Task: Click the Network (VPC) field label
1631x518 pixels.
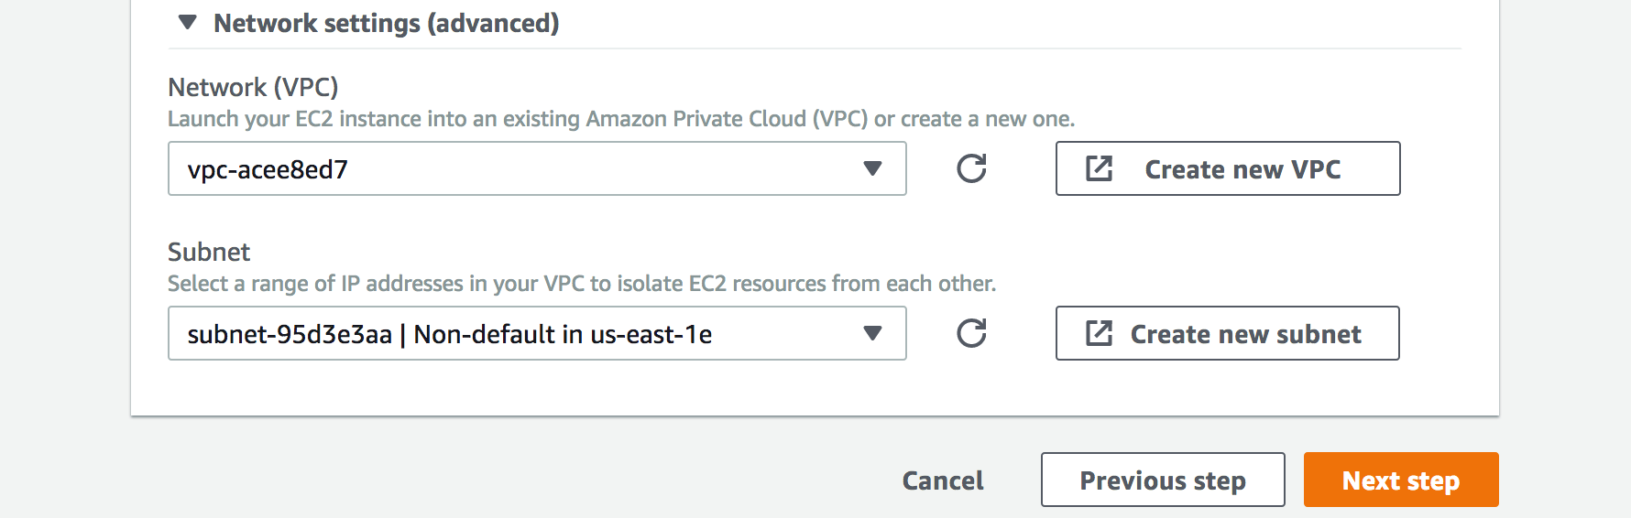Action: click(x=253, y=88)
